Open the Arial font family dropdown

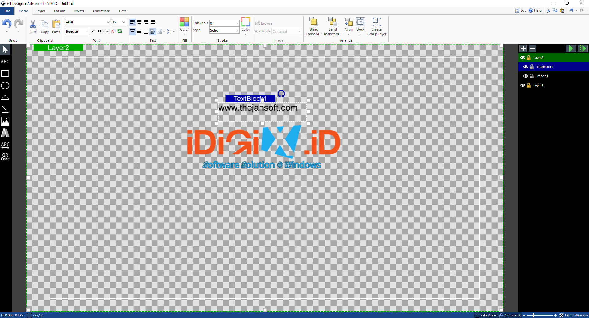108,22
